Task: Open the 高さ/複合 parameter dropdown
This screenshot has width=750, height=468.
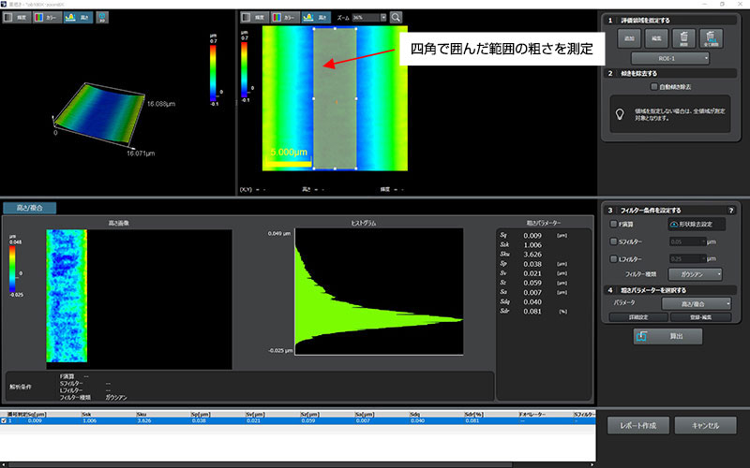Action: tap(695, 303)
